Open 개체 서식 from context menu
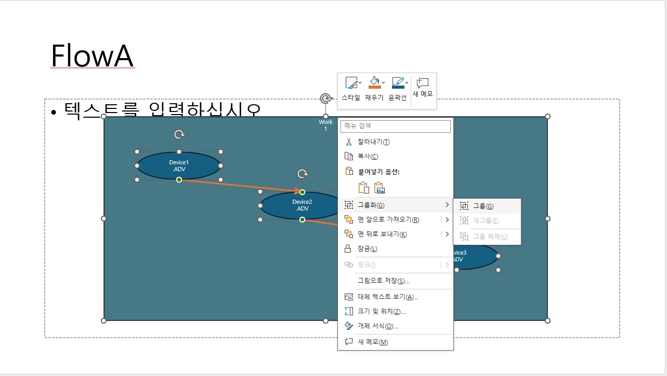 pyautogui.click(x=378, y=326)
